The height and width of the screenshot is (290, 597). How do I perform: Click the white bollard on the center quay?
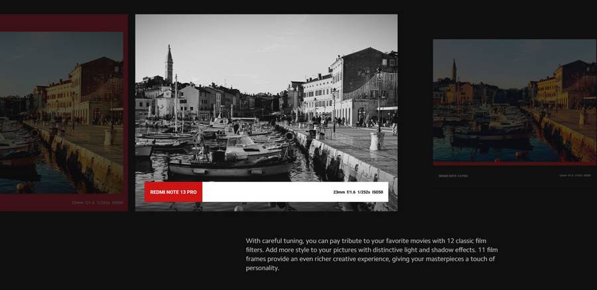tap(373, 141)
